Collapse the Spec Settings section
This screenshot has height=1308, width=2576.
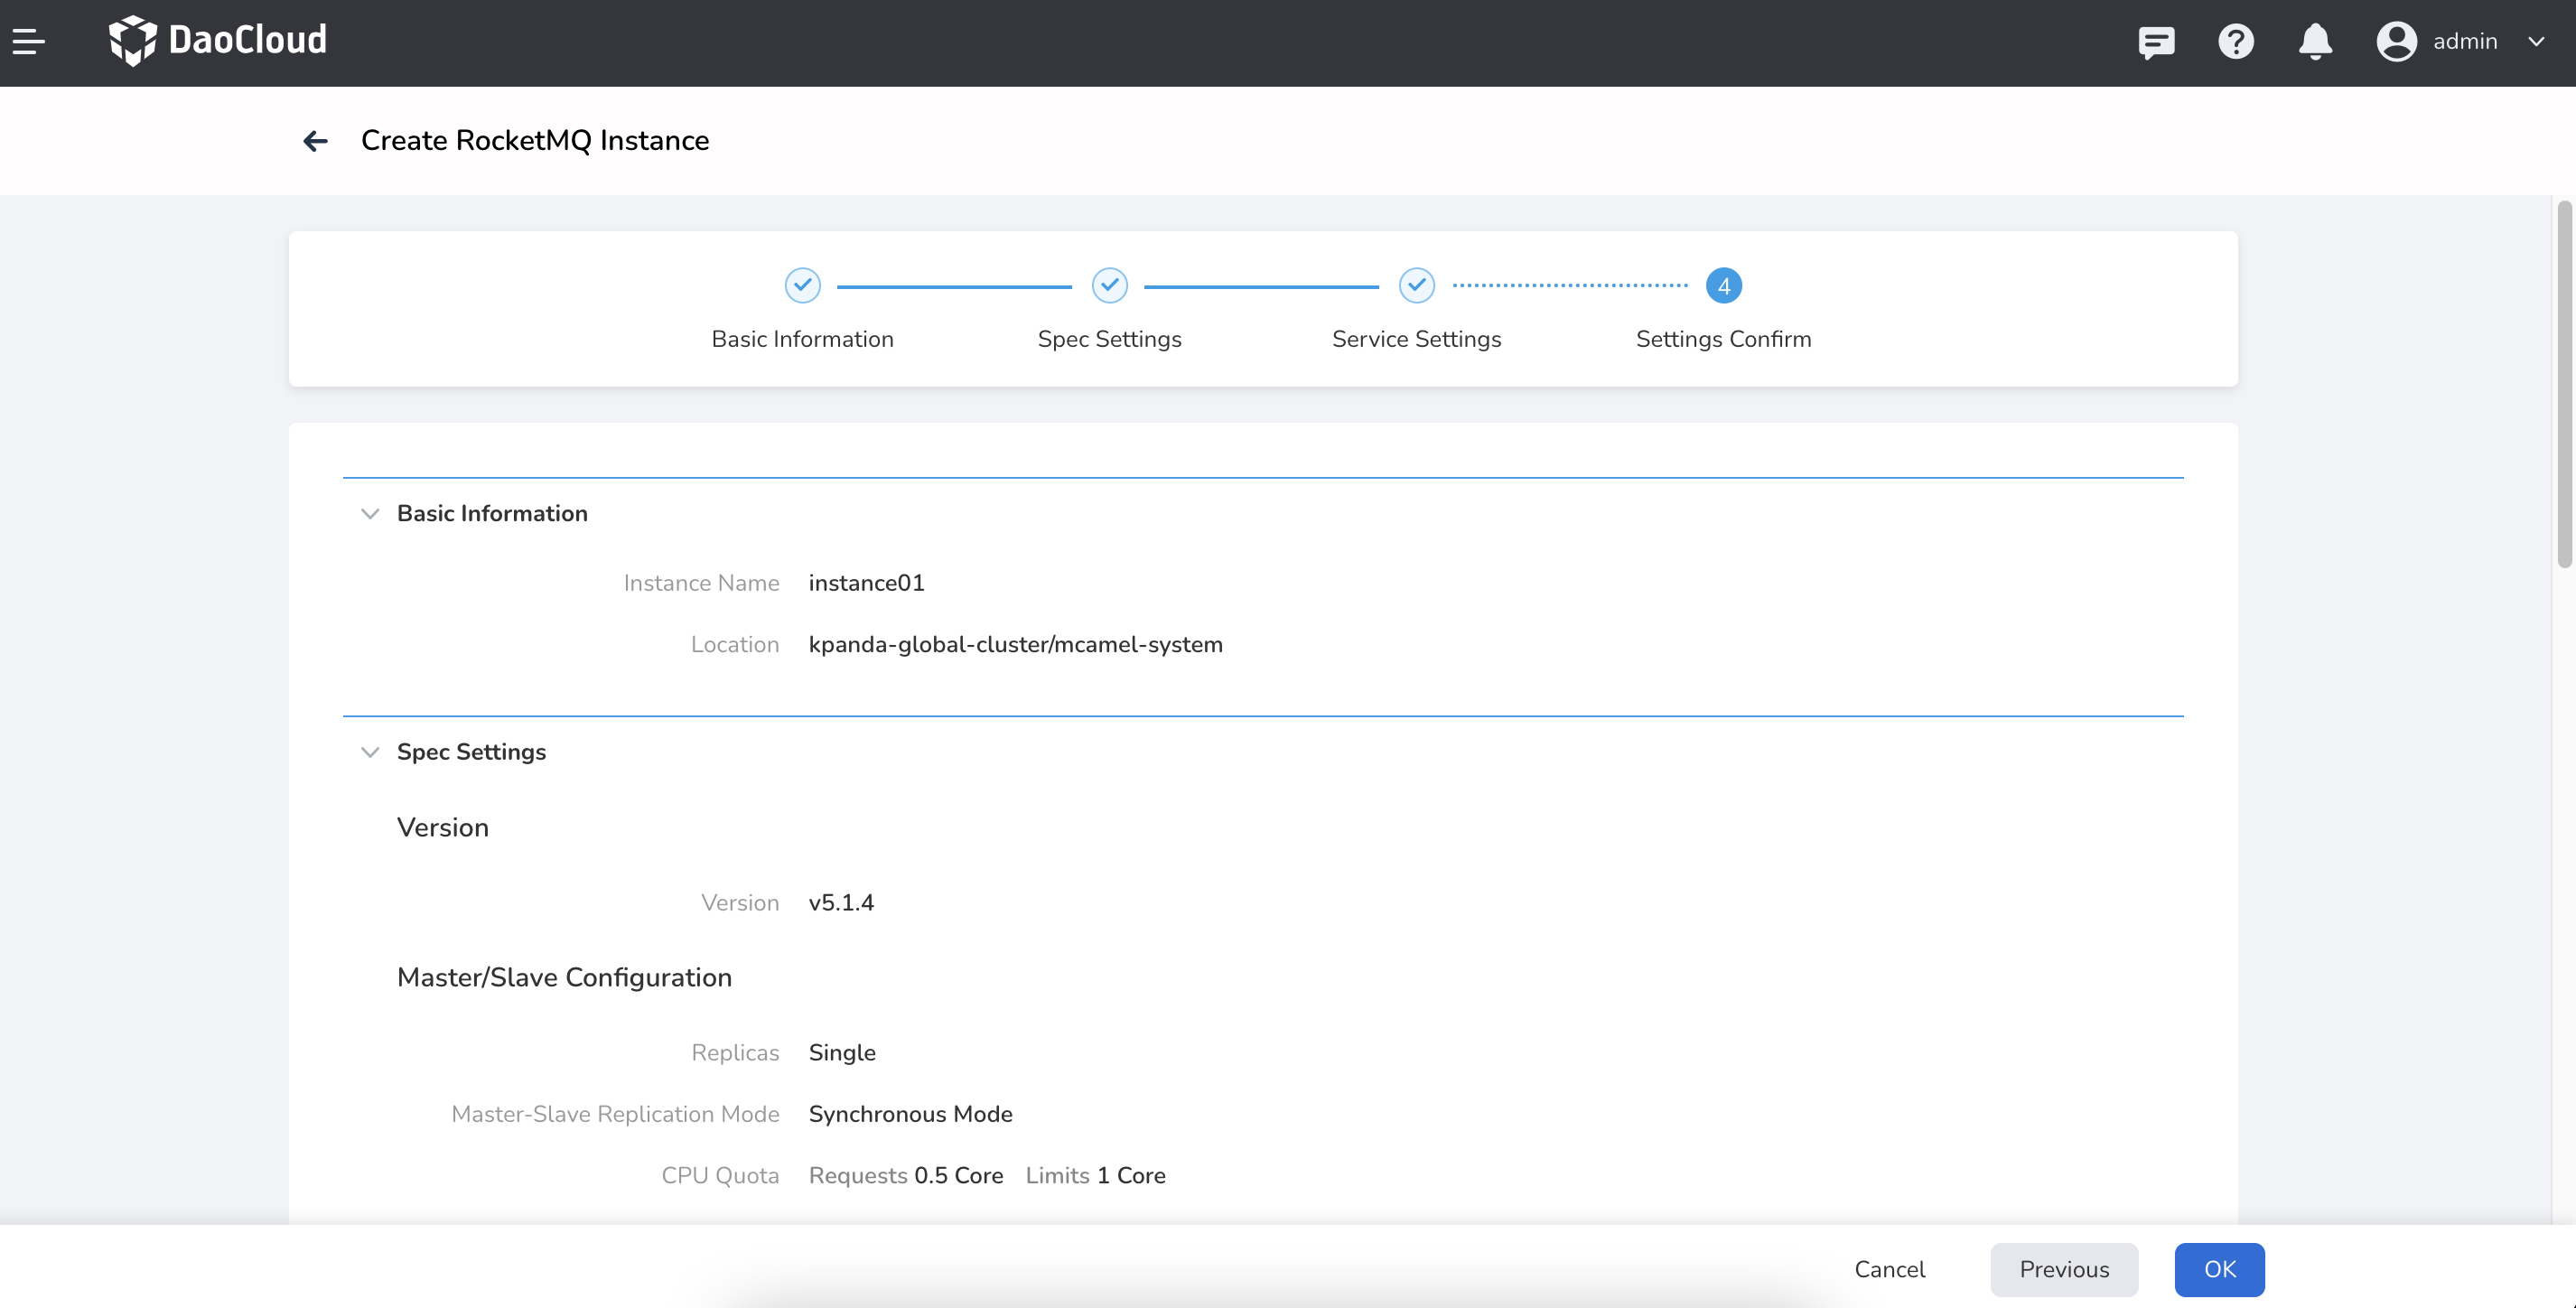point(370,752)
